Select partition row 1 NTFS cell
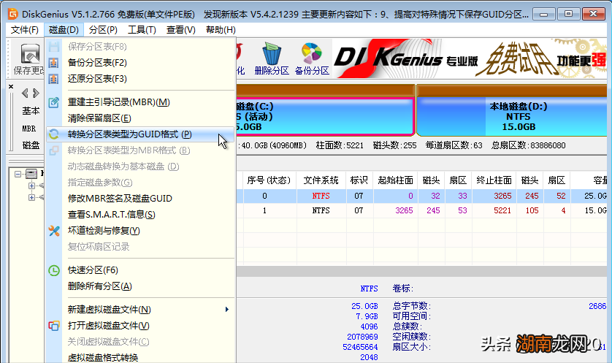This screenshot has width=612, height=363. click(x=321, y=210)
